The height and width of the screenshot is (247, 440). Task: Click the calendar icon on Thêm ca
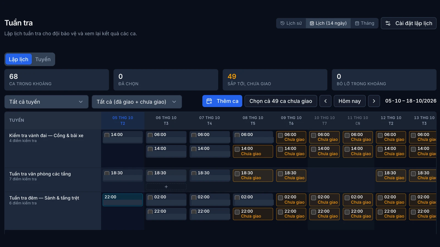209,101
